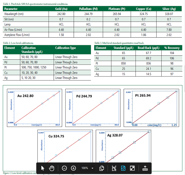Enable fit to width scrolling mode

[x=114, y=168]
